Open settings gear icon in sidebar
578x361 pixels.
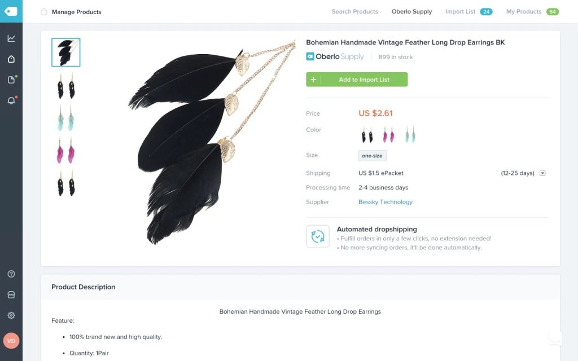click(11, 315)
